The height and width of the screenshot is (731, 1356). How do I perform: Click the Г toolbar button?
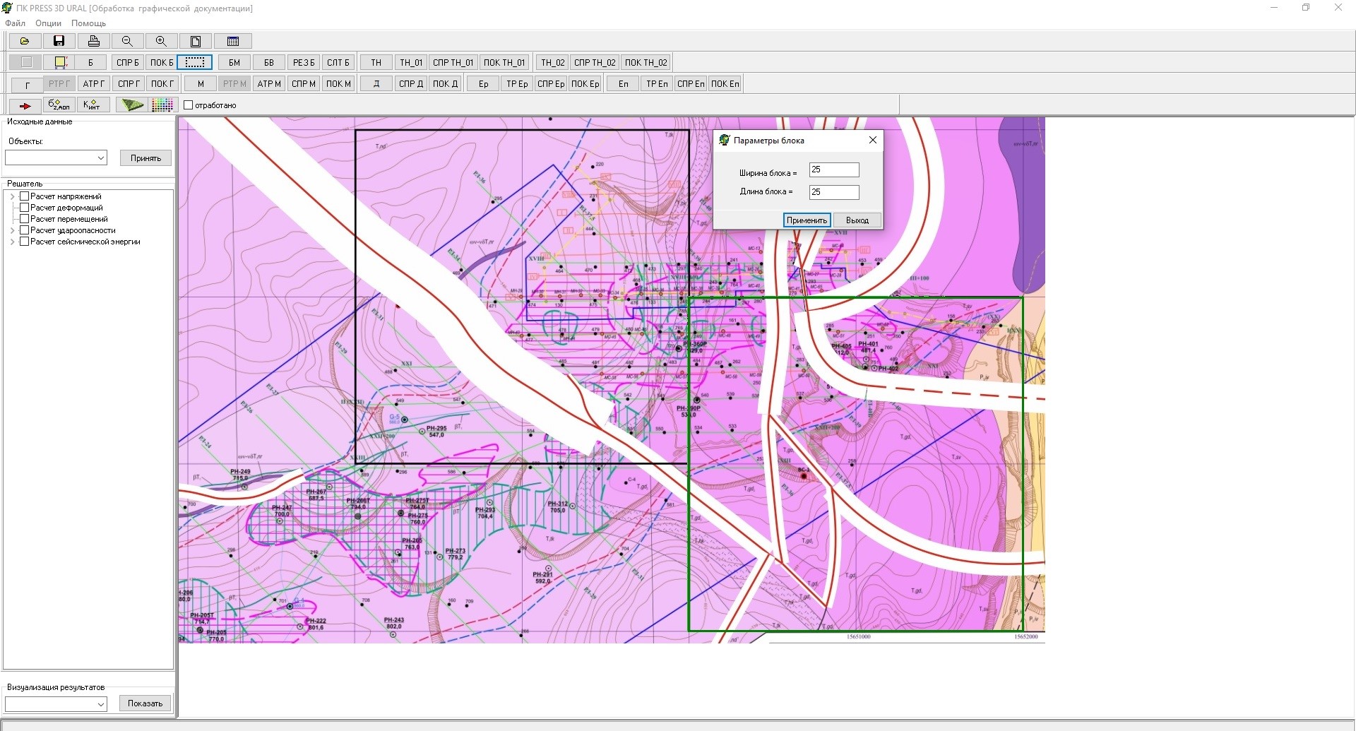click(28, 84)
